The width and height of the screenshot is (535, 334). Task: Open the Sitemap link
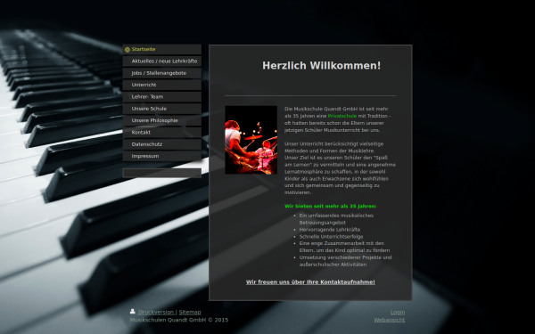tap(190, 313)
